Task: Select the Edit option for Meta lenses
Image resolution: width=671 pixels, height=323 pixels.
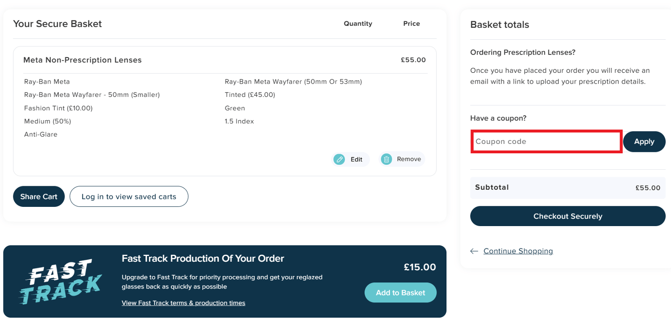Action: click(351, 159)
